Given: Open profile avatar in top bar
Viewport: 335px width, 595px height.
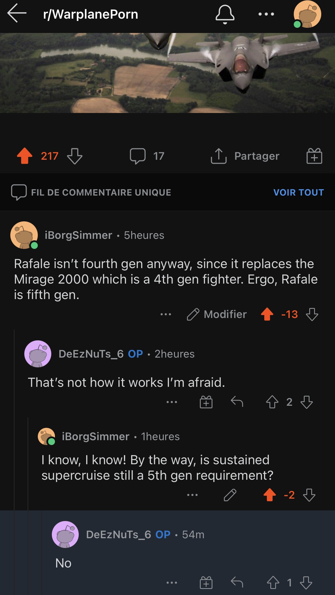Looking at the screenshot, I should (x=307, y=14).
